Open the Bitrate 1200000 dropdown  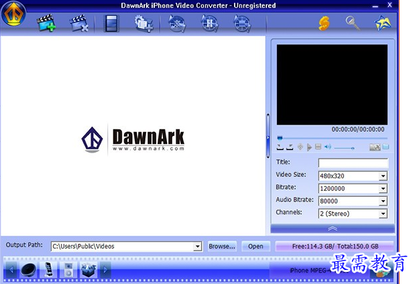point(383,188)
